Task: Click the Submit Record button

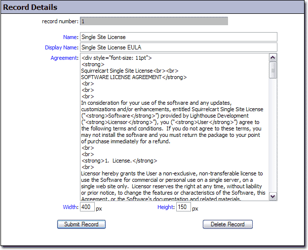Action: click(81, 224)
